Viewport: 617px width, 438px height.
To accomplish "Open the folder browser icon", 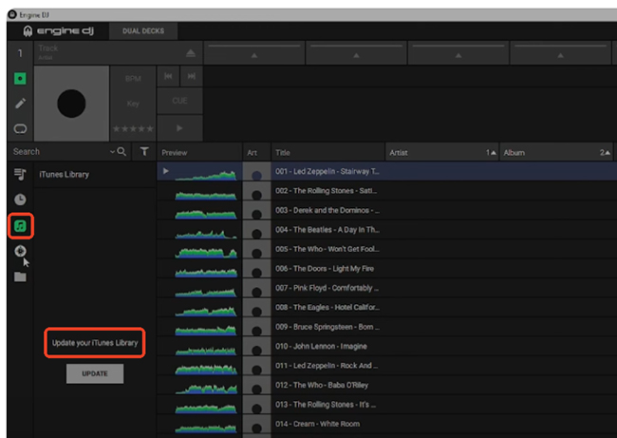I will [20, 276].
